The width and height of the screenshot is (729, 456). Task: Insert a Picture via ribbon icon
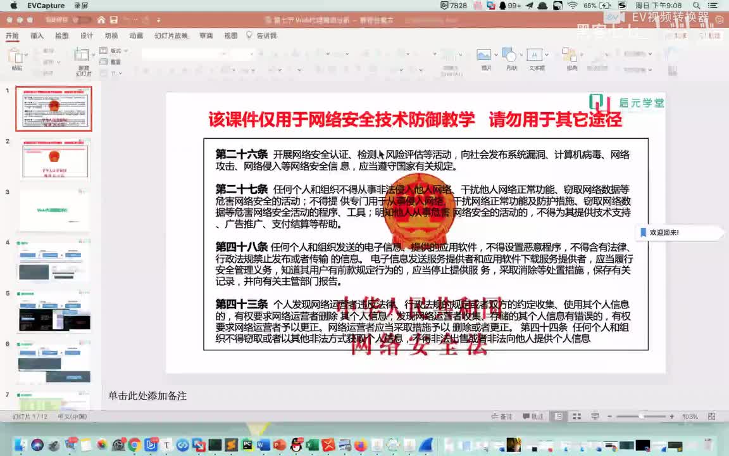pyautogui.click(x=483, y=55)
